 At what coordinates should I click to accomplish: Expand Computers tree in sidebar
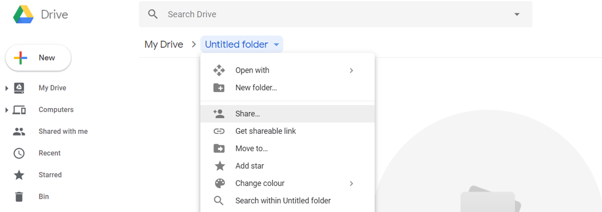[x=7, y=110]
